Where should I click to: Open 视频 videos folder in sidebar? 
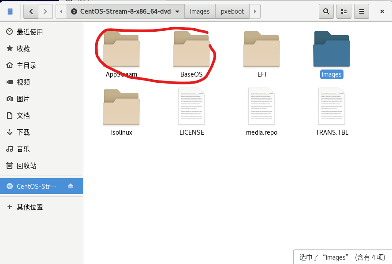41,82
